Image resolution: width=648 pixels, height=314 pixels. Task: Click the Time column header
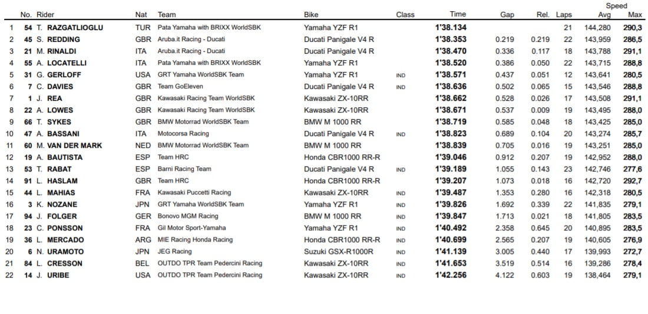click(x=457, y=15)
